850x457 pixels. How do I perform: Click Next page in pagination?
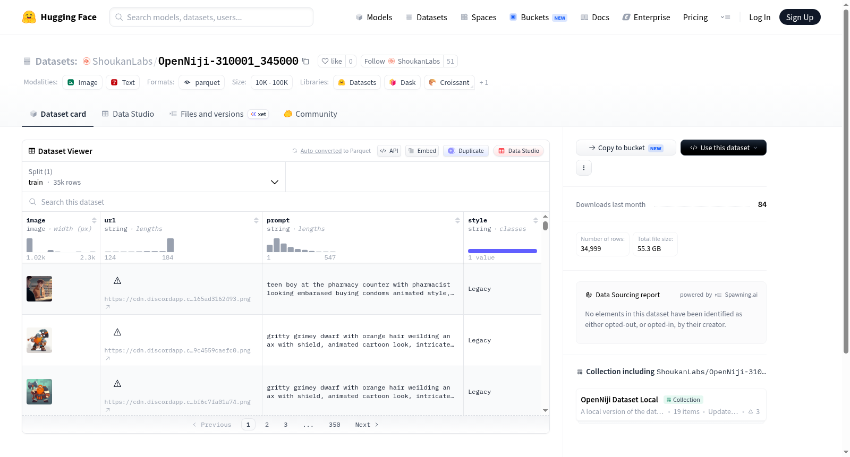[x=367, y=425]
